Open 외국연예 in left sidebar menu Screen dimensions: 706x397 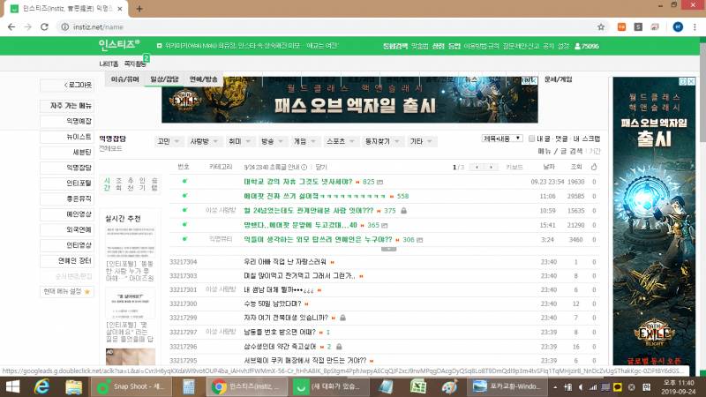pos(67,229)
